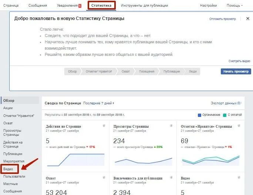253x195 pixels.
Task: Open Охват in the left sidebar
Action: (8, 123)
